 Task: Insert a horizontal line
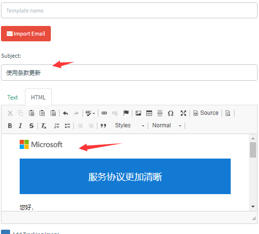coord(160,113)
